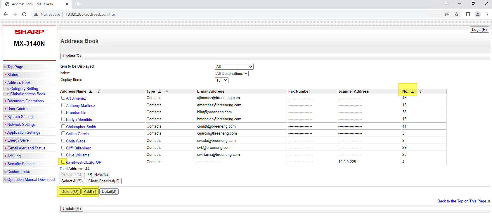Screen dimensions: 492x217
Task: Expand the User Control sidebar section
Action: click(x=18, y=109)
